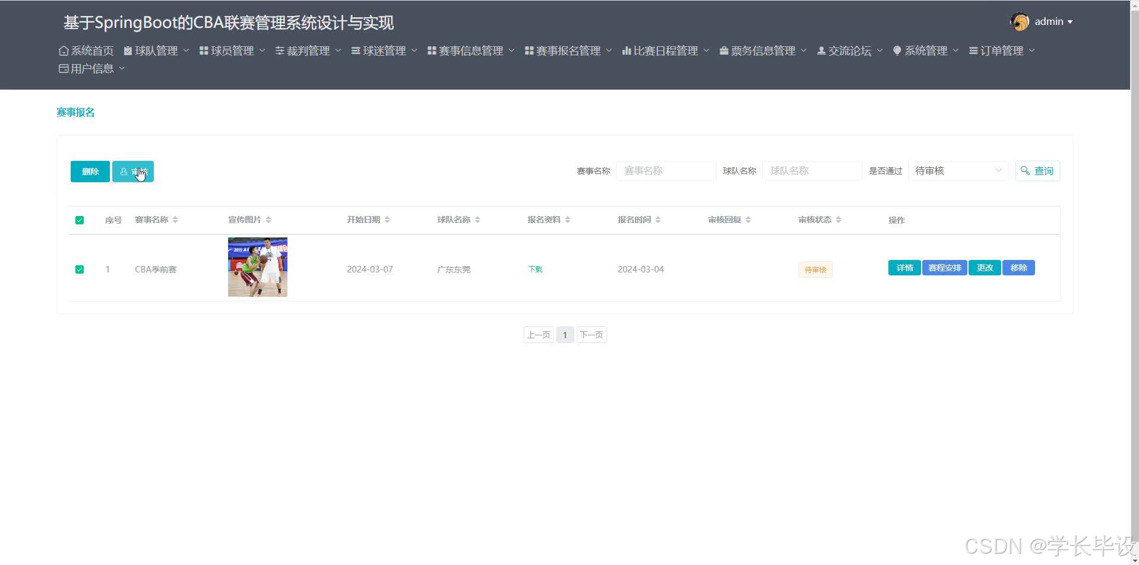Open the admin account dropdown
Viewport: 1139px width, 565px height.
pos(1042,22)
